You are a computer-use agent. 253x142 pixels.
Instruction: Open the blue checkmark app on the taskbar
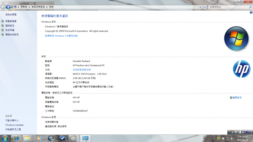62,138
